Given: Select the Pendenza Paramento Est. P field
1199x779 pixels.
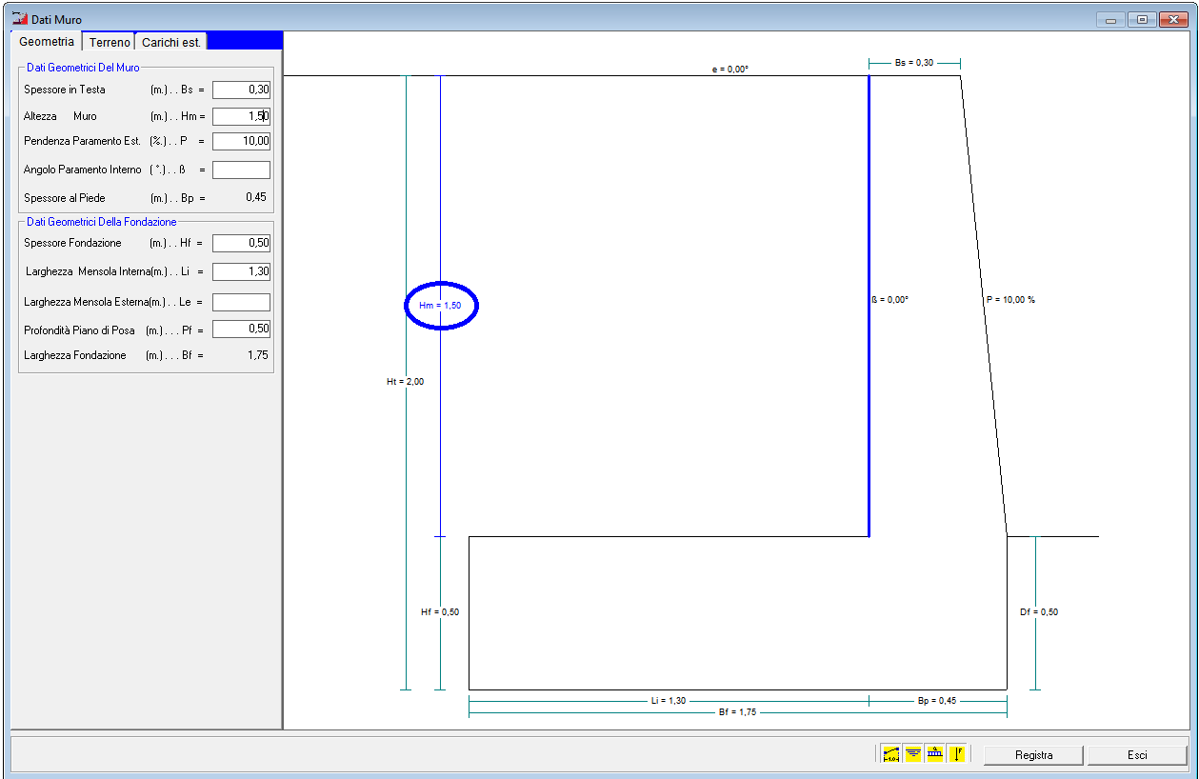Looking at the screenshot, I should point(242,141).
